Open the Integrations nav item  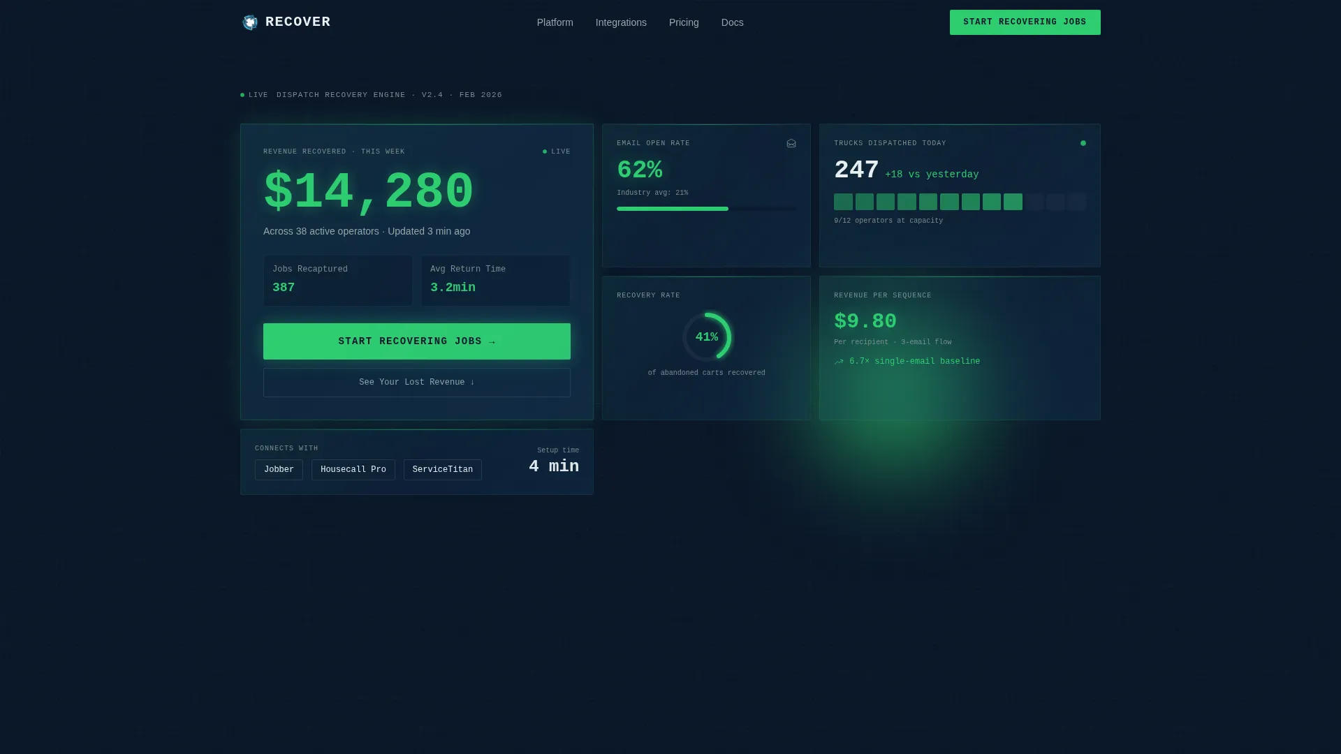pos(621,22)
